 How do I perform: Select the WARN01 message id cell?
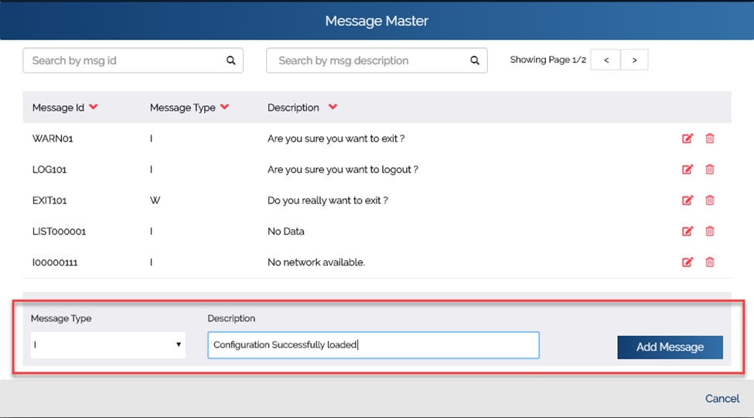(53, 139)
